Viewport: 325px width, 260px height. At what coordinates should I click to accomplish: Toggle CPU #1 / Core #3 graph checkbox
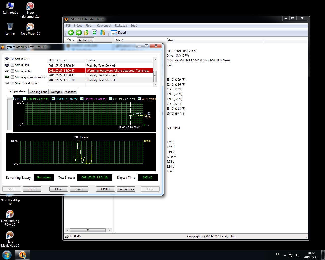click(82, 99)
